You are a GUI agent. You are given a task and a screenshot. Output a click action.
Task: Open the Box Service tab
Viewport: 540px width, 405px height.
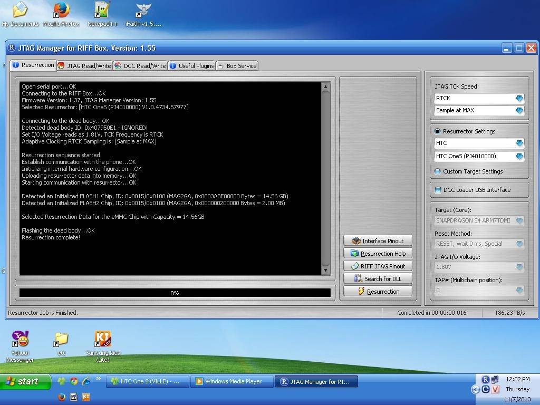[x=237, y=66]
